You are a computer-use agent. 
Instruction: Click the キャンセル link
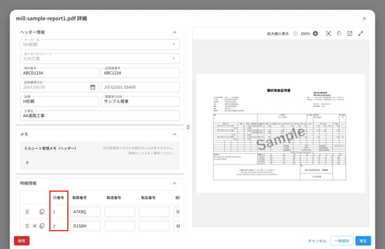tap(317, 241)
